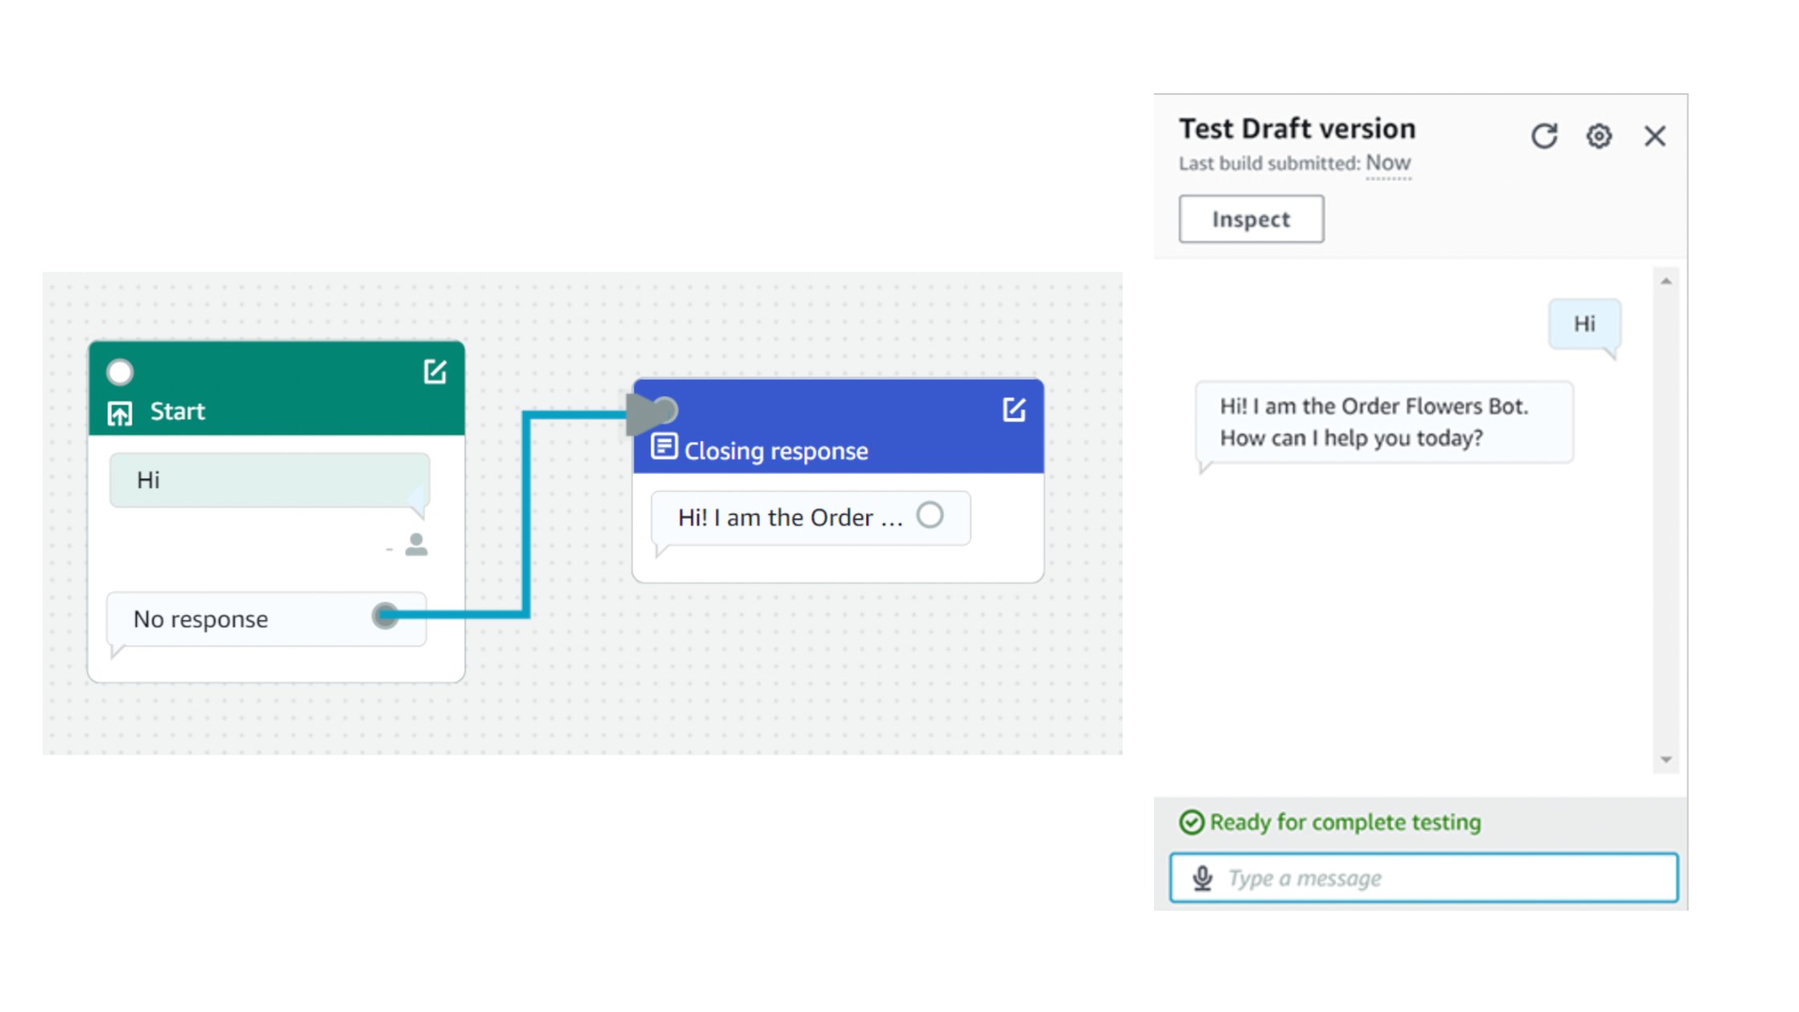This screenshot has height=1012, width=1799.
Task: Click the chat scrollbar down arrow
Action: pyautogui.click(x=1666, y=759)
